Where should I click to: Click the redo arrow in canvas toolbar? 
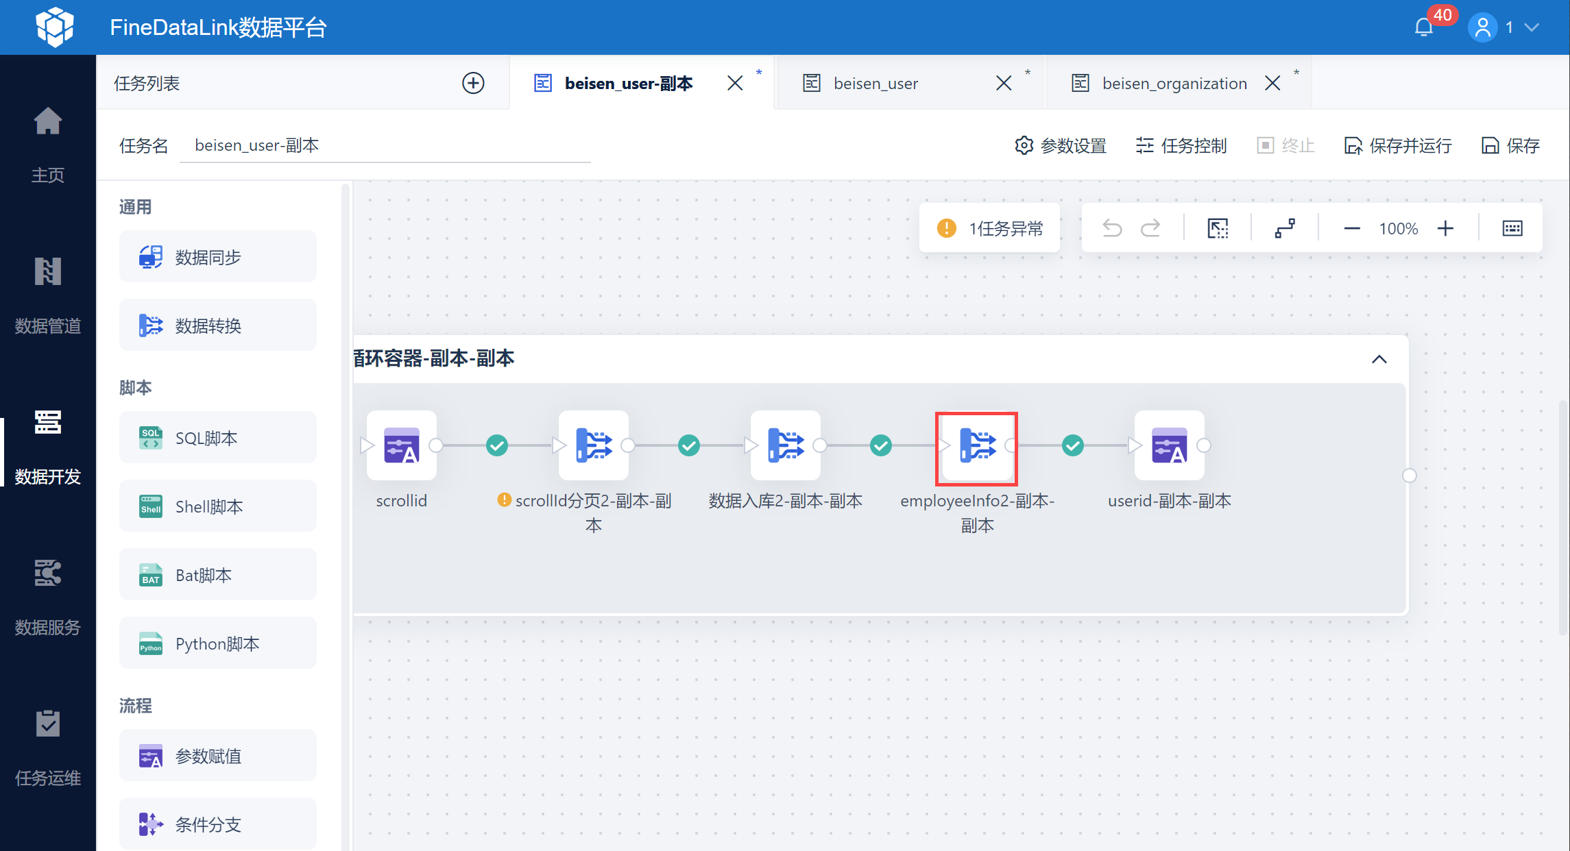pyautogui.click(x=1150, y=228)
